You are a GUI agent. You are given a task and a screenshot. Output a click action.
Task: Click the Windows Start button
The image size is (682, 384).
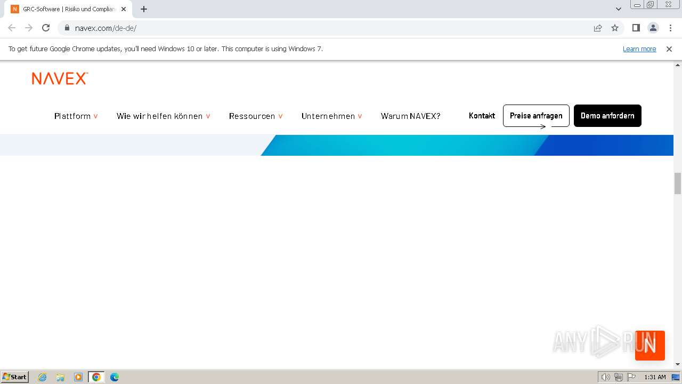pos(14,377)
